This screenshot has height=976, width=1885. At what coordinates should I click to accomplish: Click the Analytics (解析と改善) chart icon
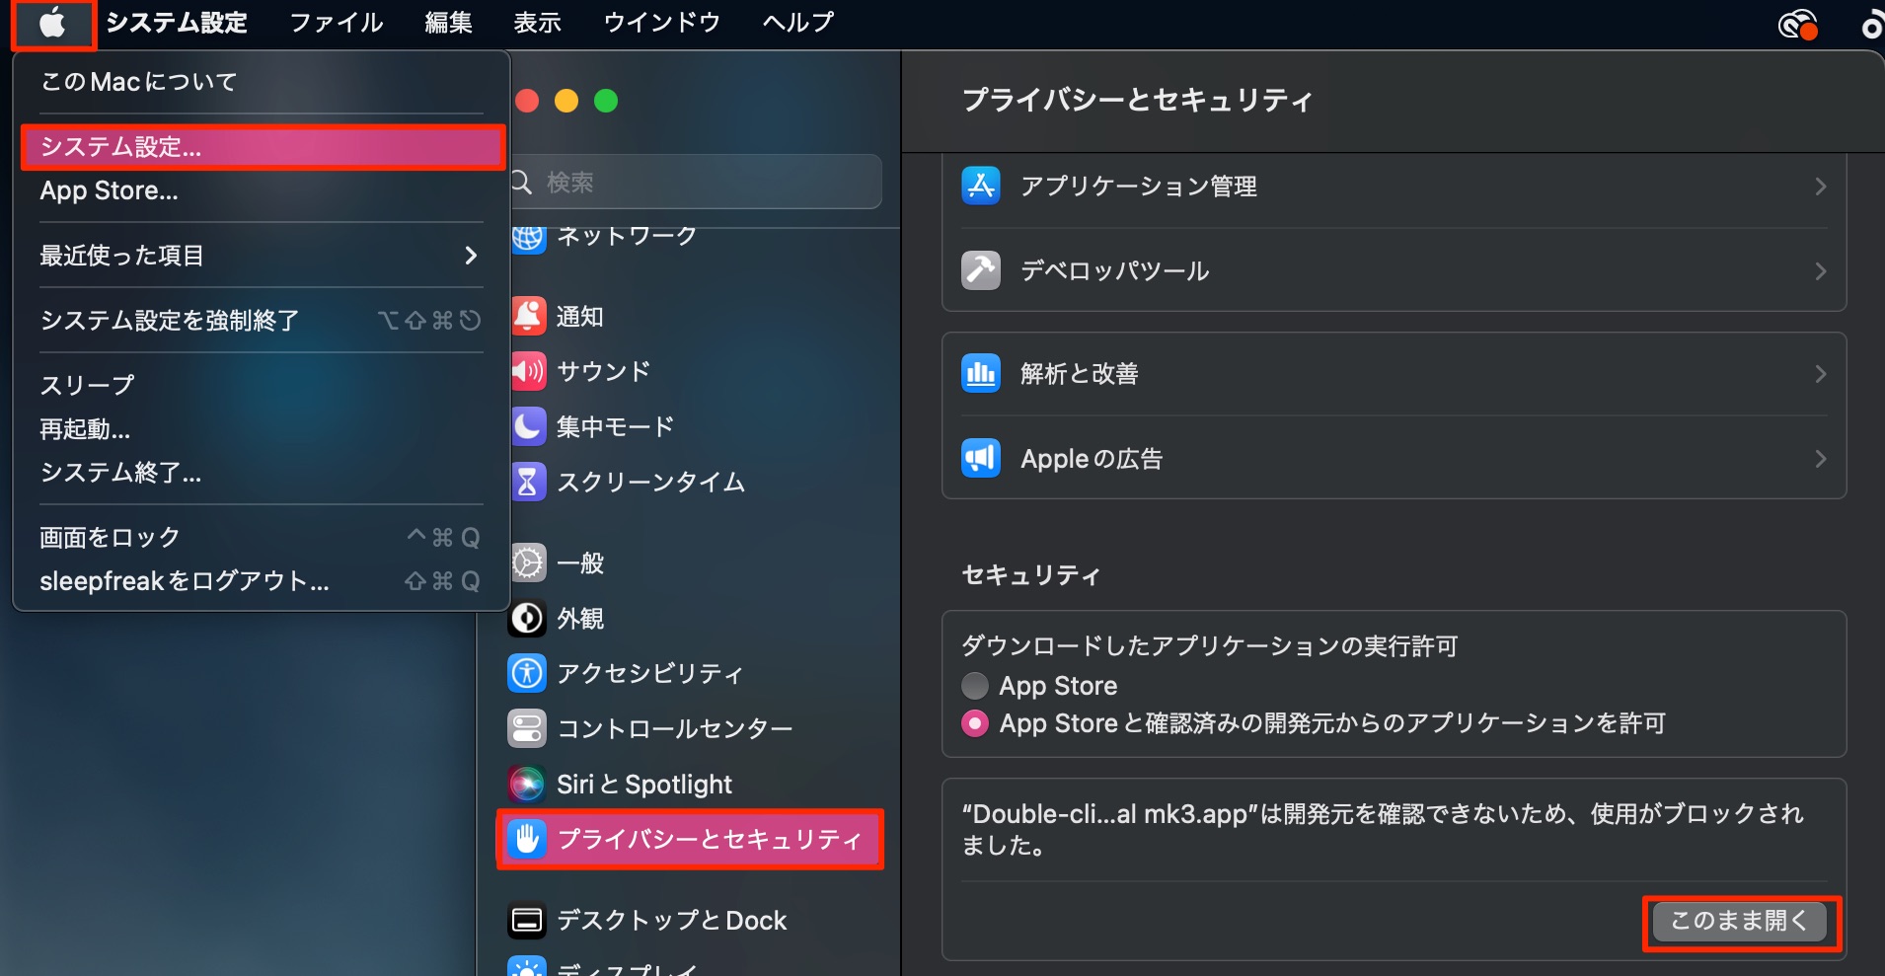[x=981, y=373]
